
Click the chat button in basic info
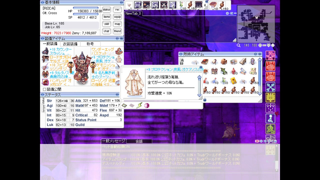click(107, 31)
